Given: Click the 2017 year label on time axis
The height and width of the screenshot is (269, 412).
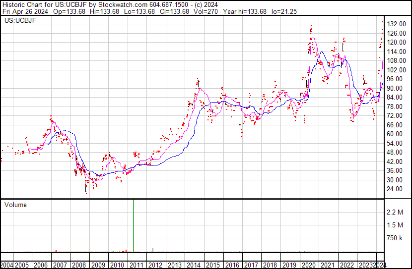Looking at the screenshot, I should click(x=250, y=265).
